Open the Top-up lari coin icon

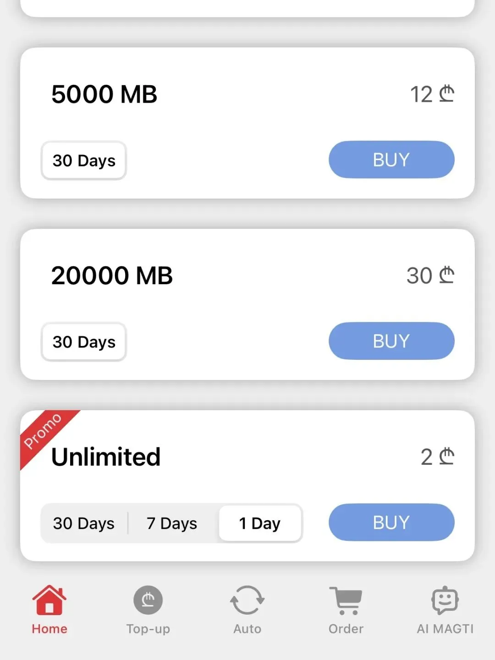coord(148,600)
